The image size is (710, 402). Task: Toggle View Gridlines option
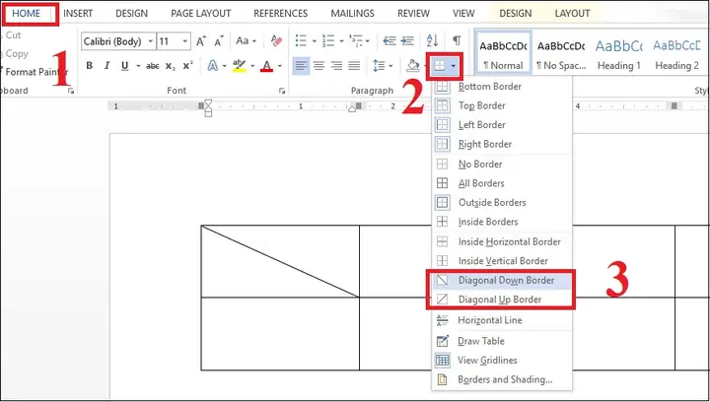(502, 361)
